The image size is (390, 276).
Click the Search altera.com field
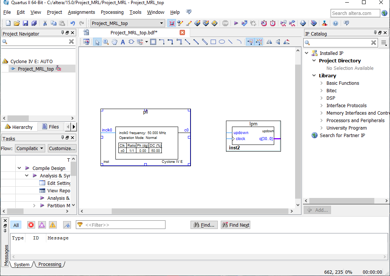[x=355, y=13]
